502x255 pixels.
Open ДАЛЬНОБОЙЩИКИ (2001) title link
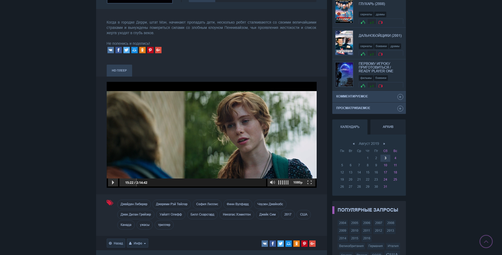[x=380, y=35]
